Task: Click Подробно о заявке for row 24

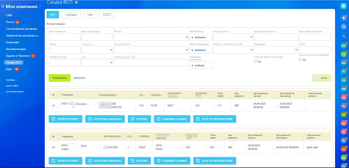Action: (x=172, y=160)
